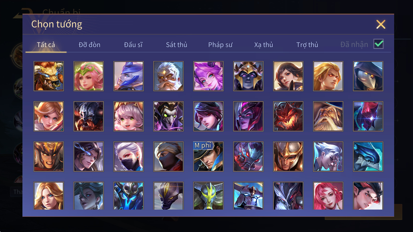Pick the hooded plague-mask hero portrait
Viewport: 413px width, 232px height.
pyautogui.click(x=368, y=76)
